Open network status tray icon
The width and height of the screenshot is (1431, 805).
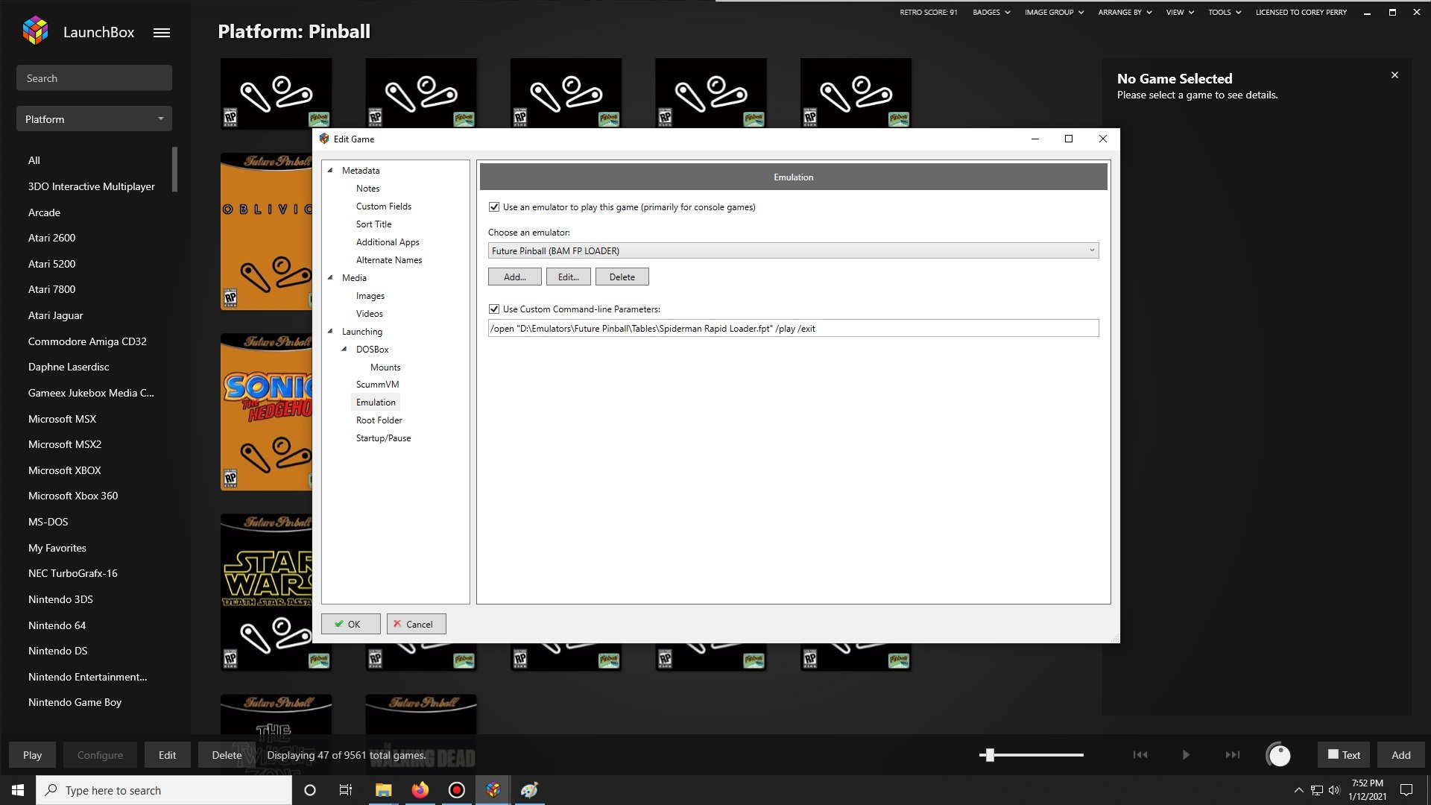coord(1317,790)
